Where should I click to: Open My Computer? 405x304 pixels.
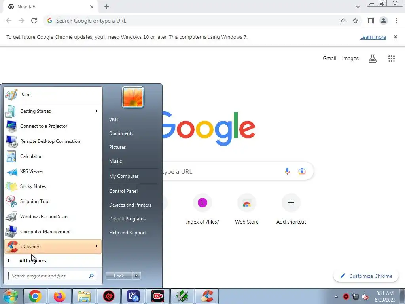coord(124,176)
